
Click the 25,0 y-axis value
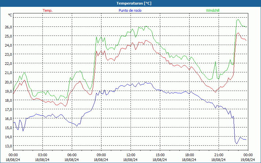8,36
